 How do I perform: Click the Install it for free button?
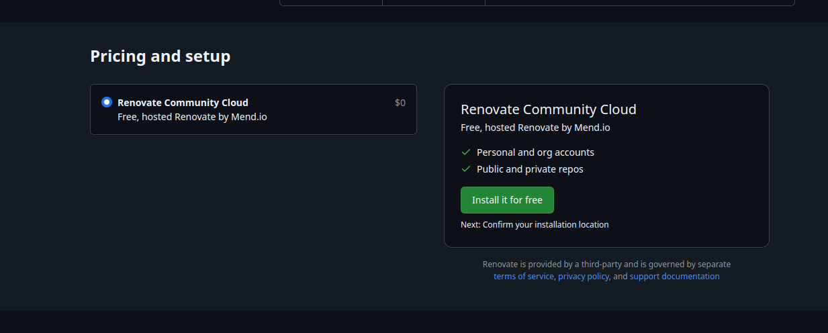(x=507, y=200)
